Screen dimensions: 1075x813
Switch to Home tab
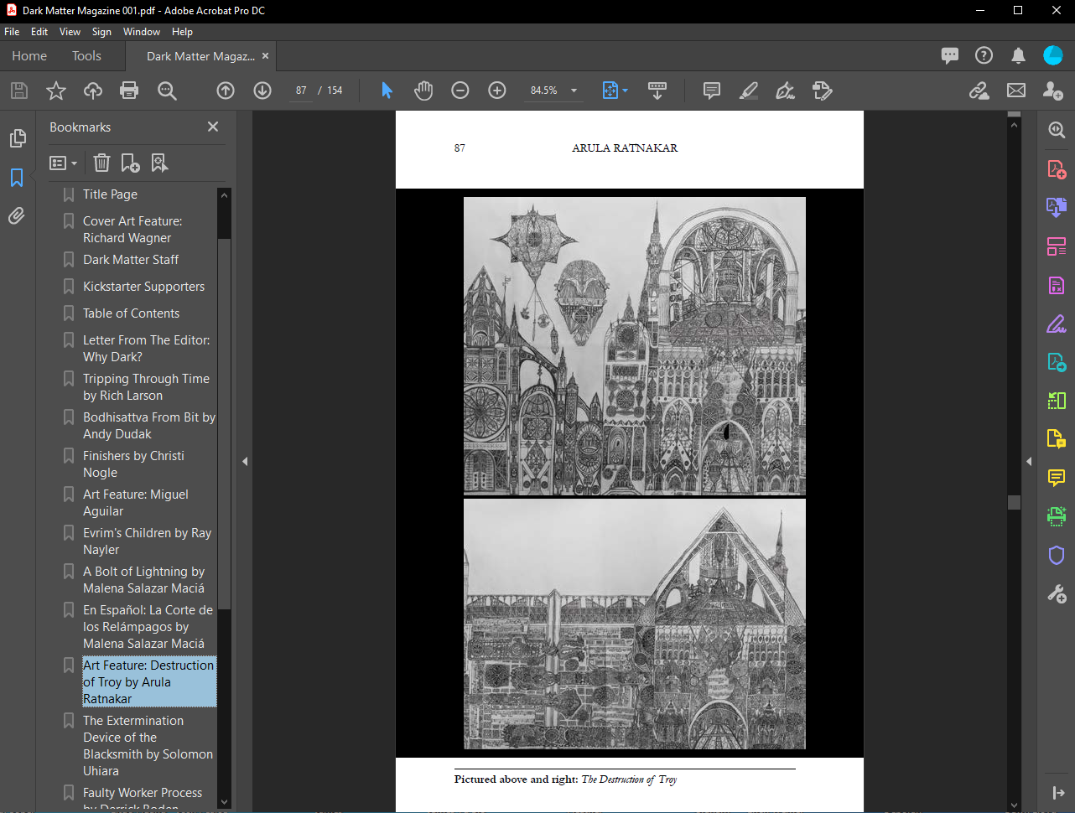click(29, 56)
